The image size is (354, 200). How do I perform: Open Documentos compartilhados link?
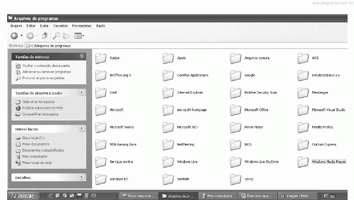pos(43,150)
